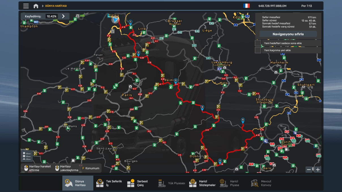342x192 pixels.
Task: Open the hamburger main menu
Action: click(26, 6)
